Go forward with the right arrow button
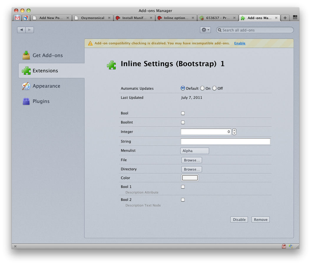311x265 pixels. click(x=29, y=30)
